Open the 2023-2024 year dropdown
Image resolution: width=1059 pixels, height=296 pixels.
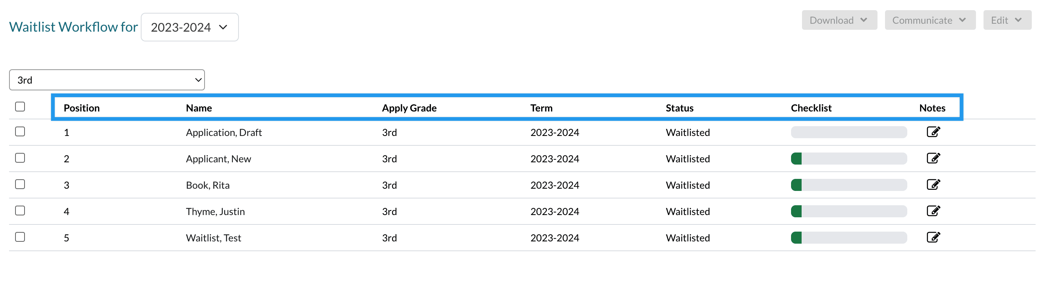[x=189, y=27]
